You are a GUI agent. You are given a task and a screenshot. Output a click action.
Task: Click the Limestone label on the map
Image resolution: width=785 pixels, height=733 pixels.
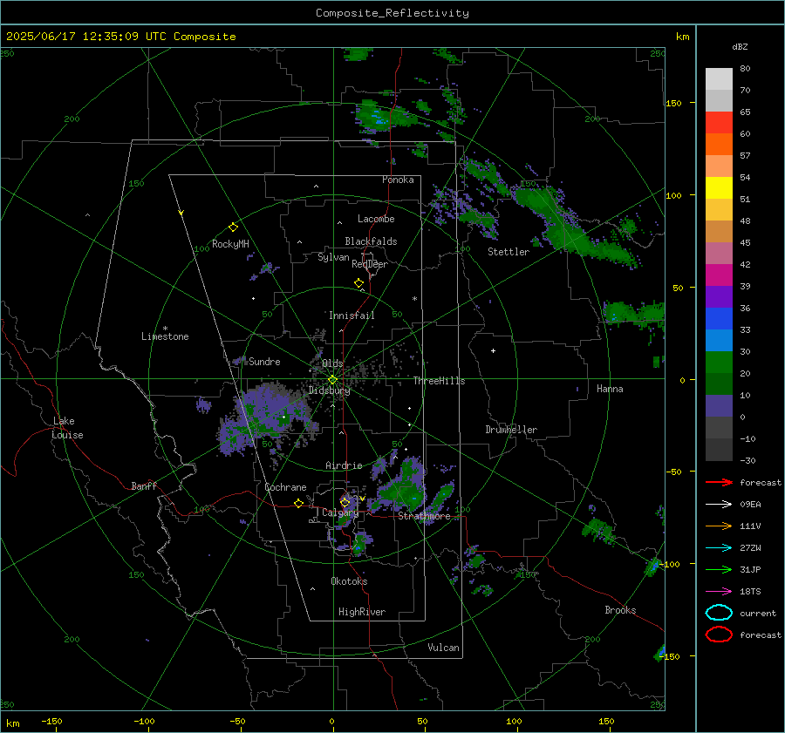coord(165,336)
